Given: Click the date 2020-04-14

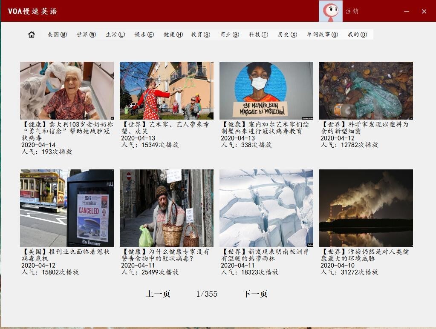Looking at the screenshot, I should click(38, 145).
